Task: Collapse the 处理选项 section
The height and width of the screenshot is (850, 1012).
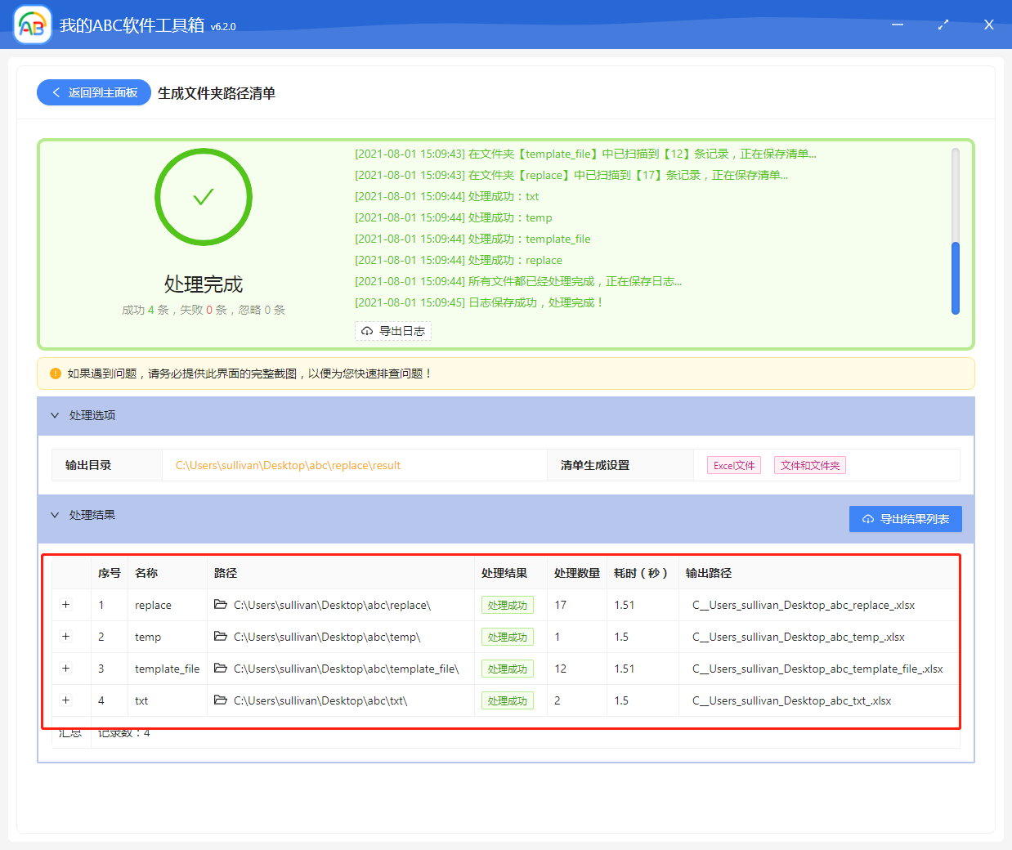Action: pyautogui.click(x=54, y=415)
